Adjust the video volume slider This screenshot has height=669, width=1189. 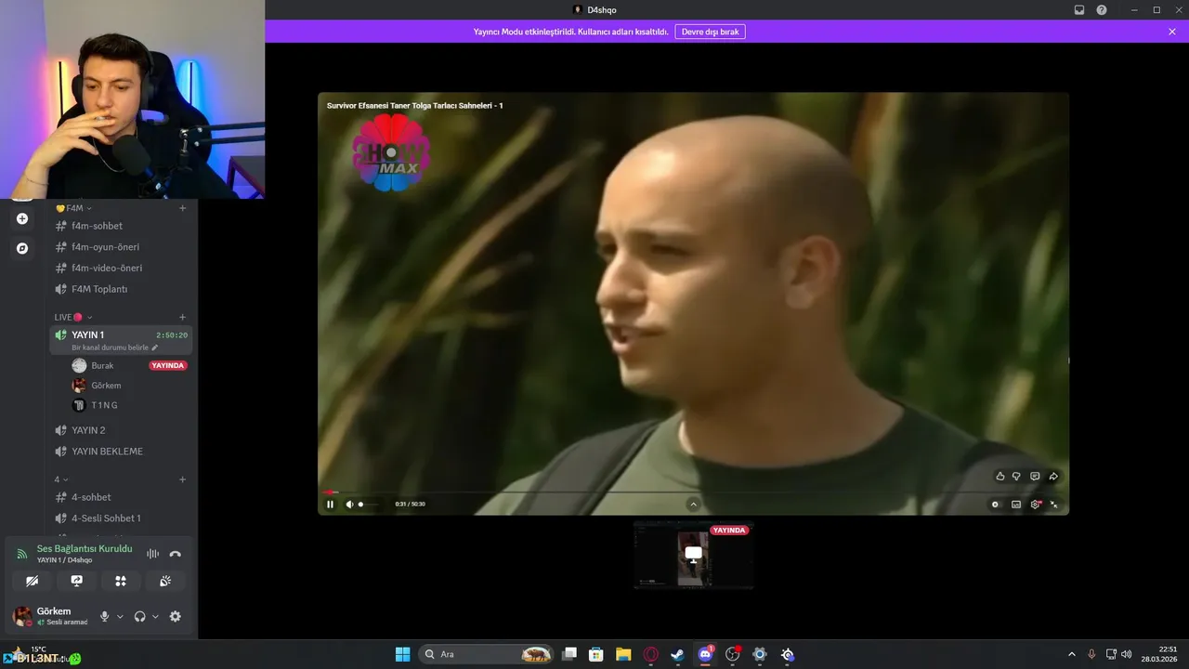(x=371, y=505)
